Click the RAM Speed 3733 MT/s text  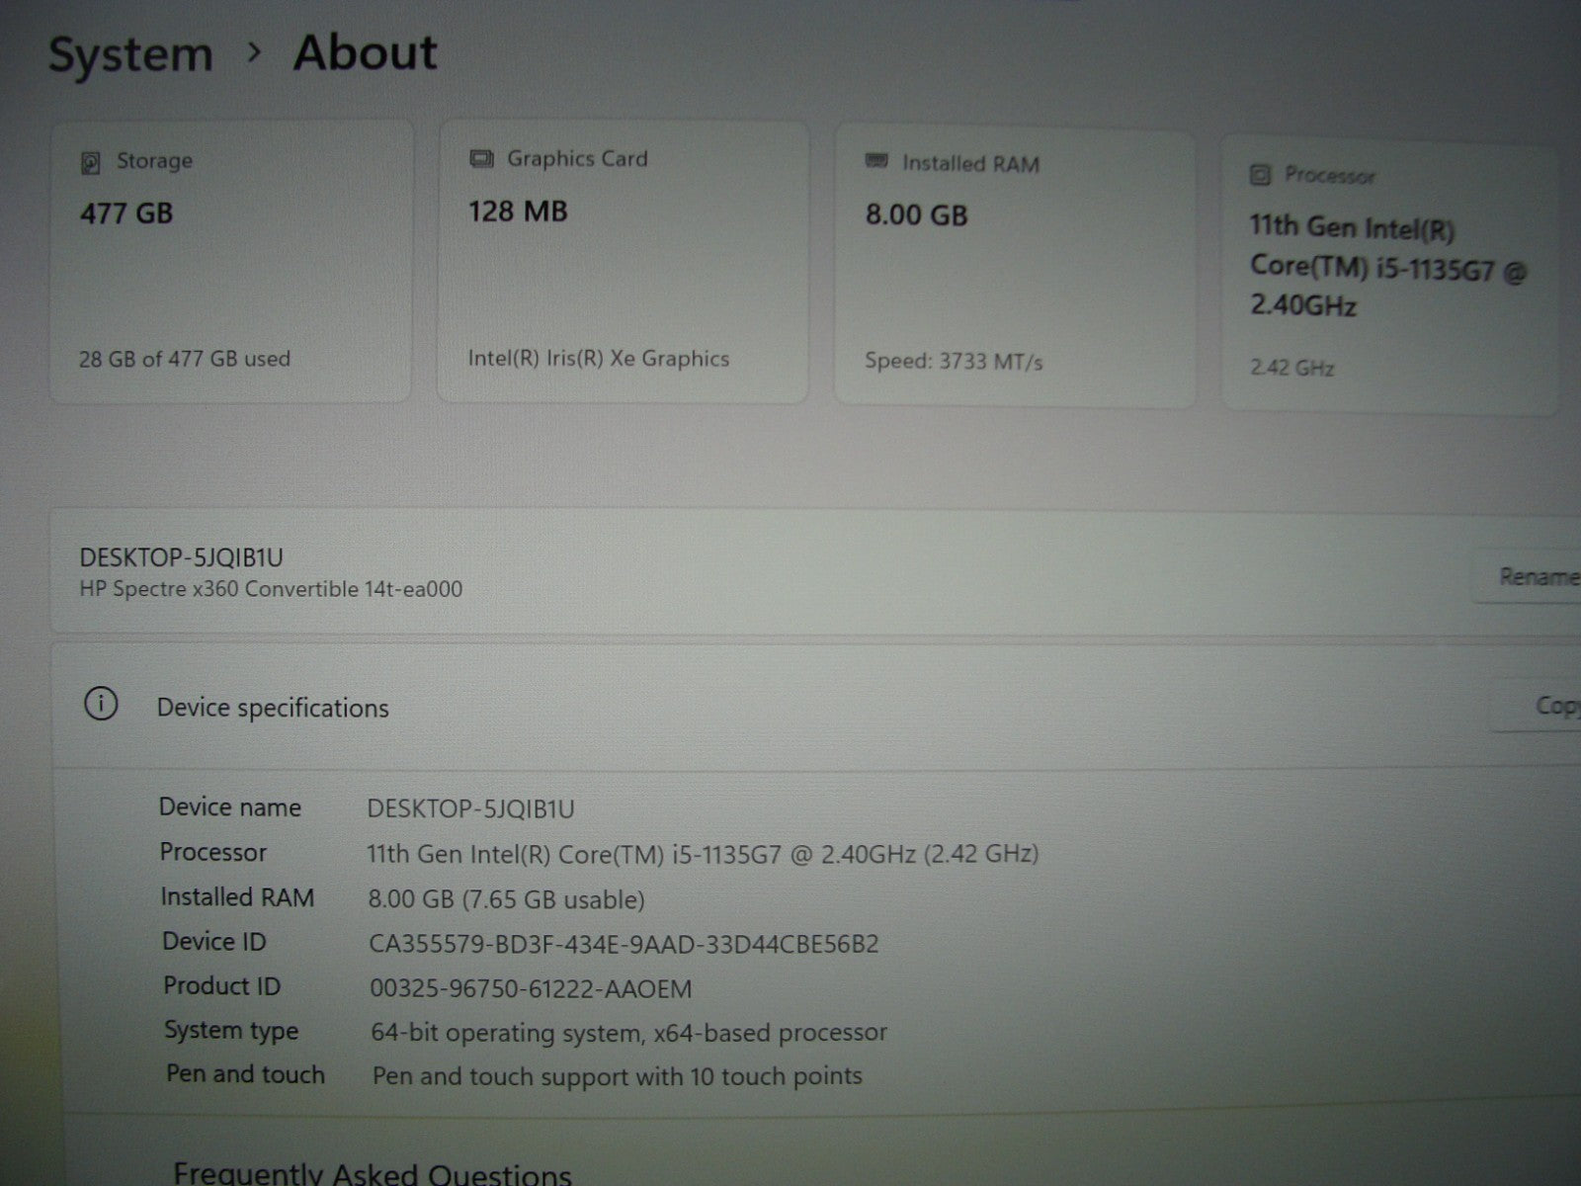point(954,362)
